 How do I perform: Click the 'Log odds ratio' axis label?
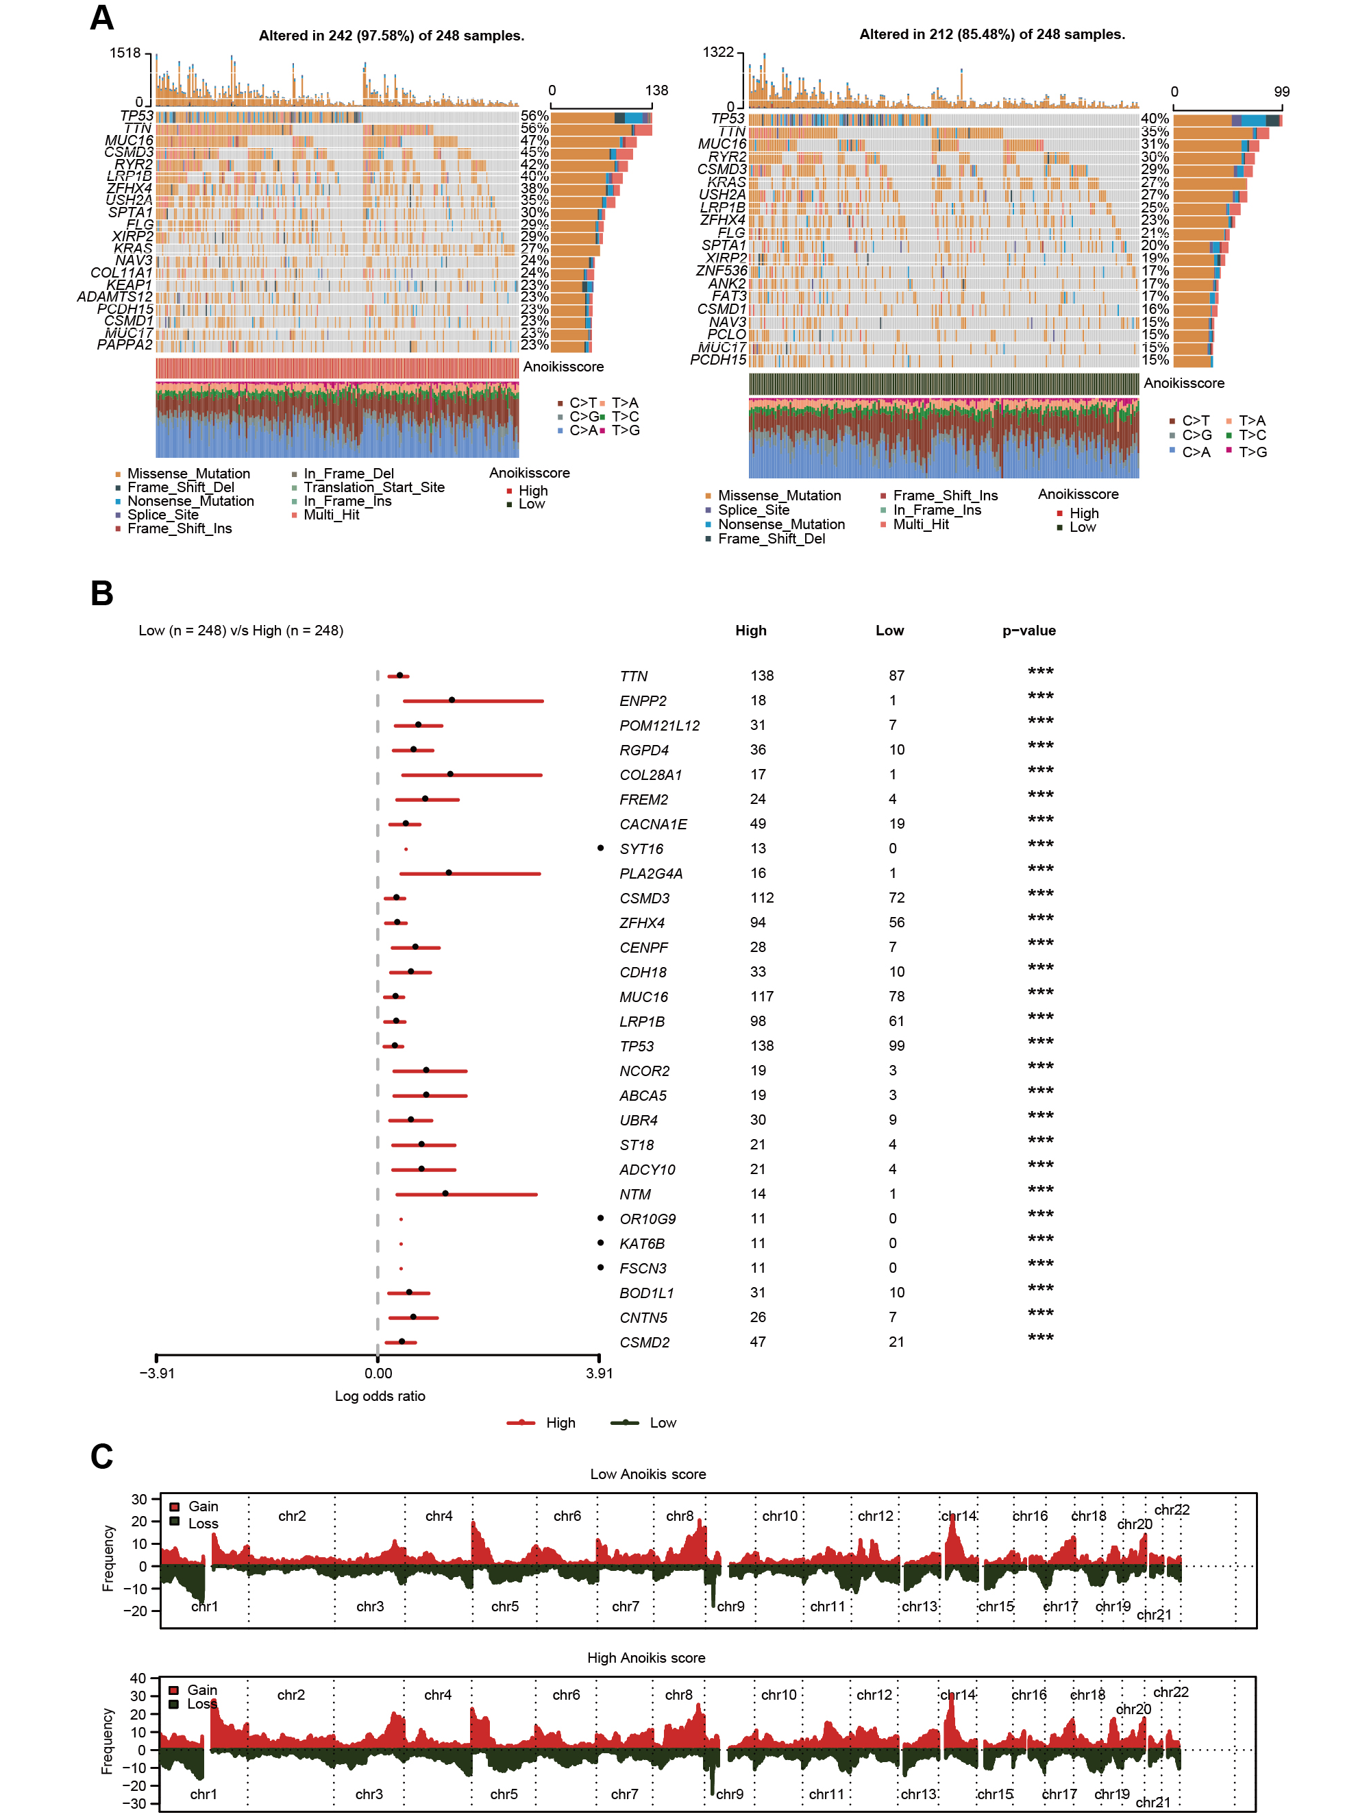click(380, 1396)
